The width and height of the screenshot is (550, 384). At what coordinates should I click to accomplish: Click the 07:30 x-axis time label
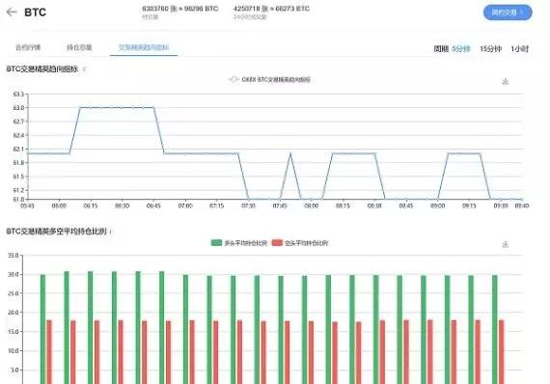point(248,206)
